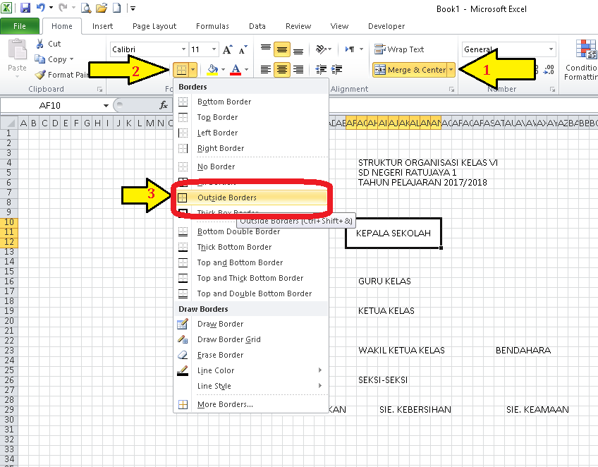Open the Merge & Center dropdown arrow

tap(449, 70)
